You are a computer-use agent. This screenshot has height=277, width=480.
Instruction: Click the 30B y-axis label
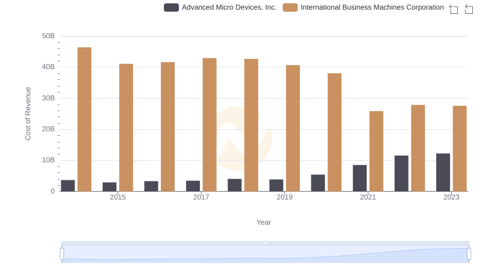[49, 98]
